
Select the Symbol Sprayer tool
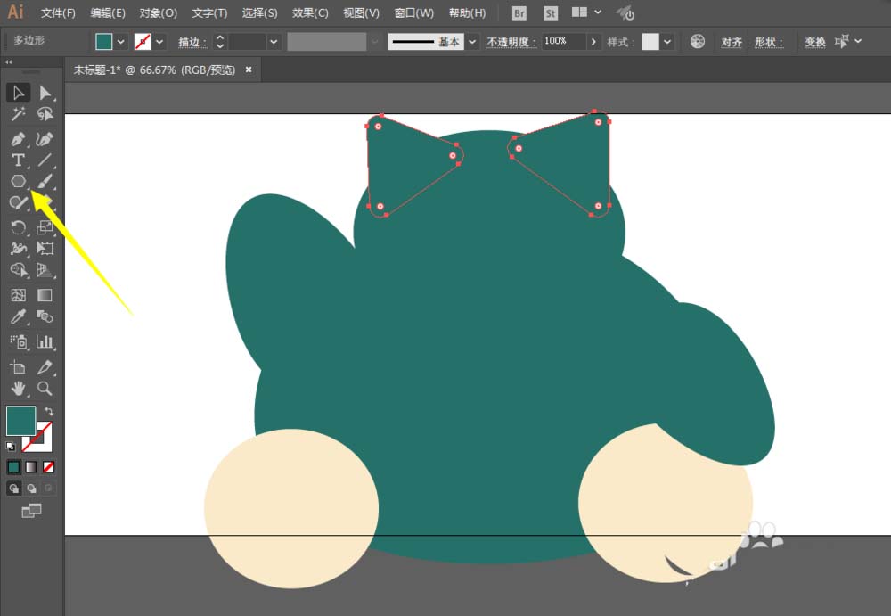(x=18, y=341)
